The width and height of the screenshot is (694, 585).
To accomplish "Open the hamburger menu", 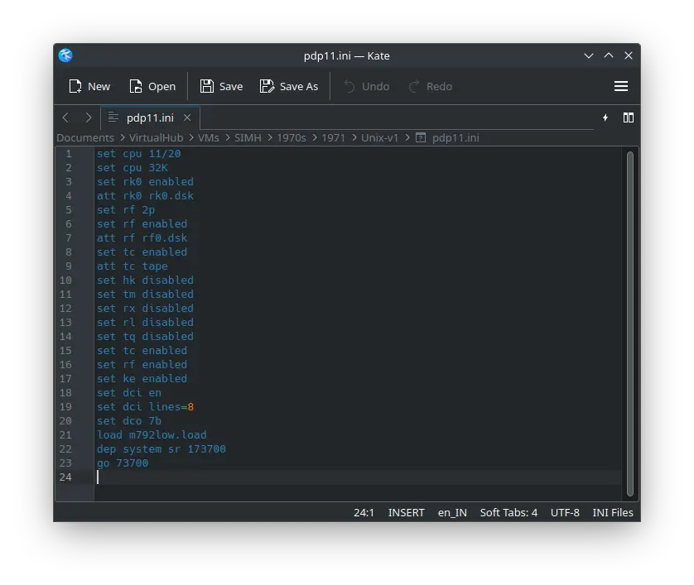I will point(620,86).
